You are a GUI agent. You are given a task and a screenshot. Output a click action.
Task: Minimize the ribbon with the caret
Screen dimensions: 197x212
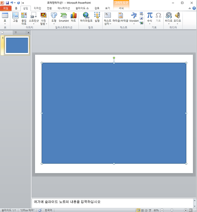[x=190, y=8]
